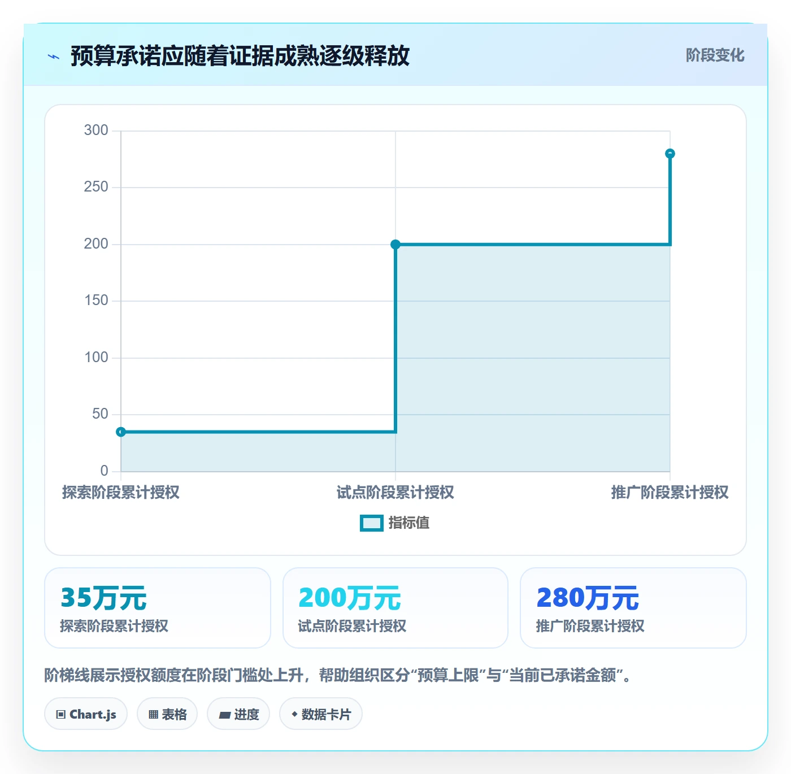The height and width of the screenshot is (774, 791).
Task: Click the chart title 预算承诺应随着证据成熟逐级释放
Action: (x=240, y=56)
